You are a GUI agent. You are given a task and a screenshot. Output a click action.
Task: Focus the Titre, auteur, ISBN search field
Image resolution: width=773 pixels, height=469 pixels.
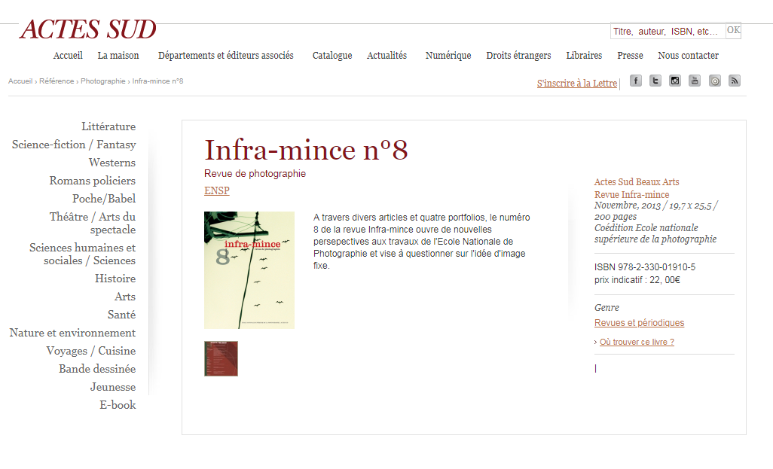click(x=668, y=31)
